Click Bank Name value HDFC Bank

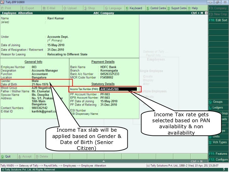point(108,67)
